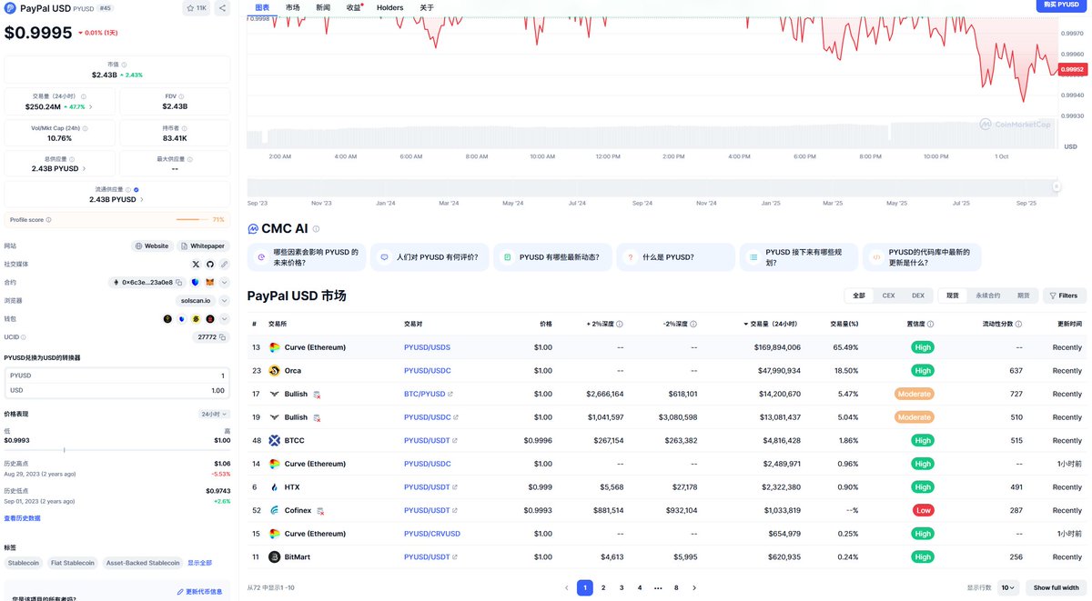Click the Profile score 71% progress bar
The image size is (1092, 601).
[x=194, y=219]
